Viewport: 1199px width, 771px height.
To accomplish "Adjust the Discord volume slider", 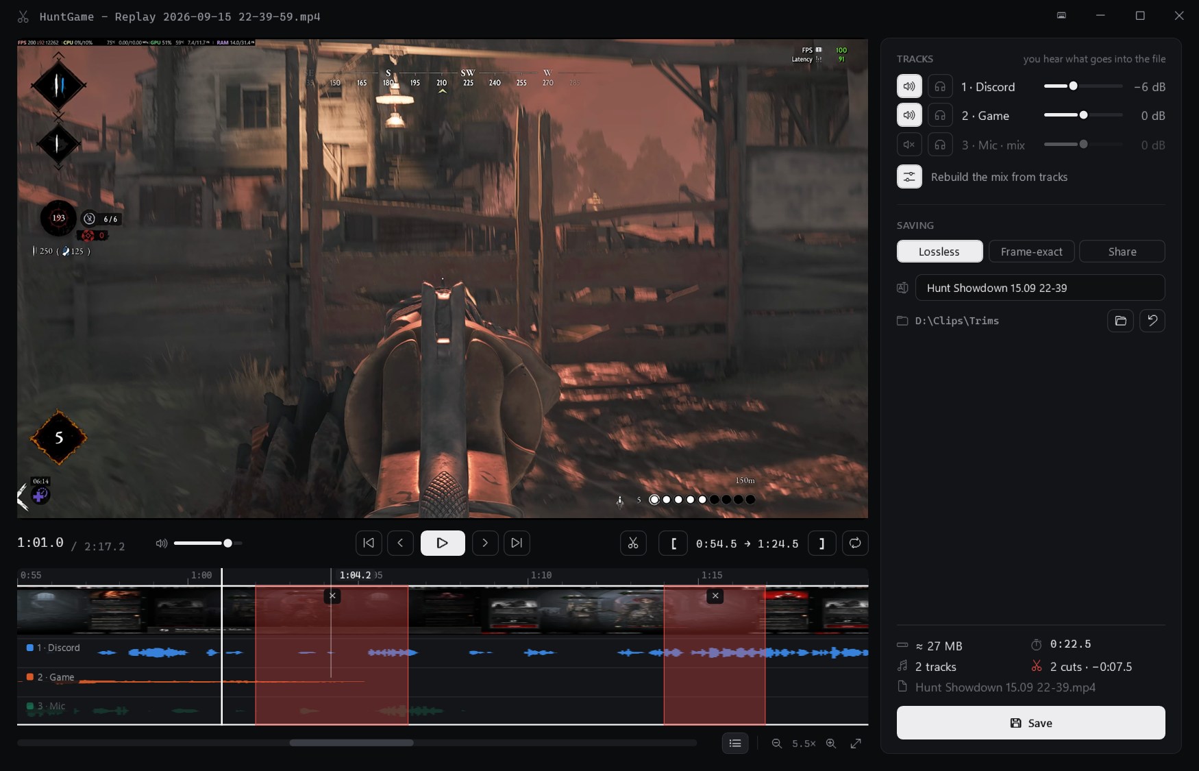I will coord(1083,86).
